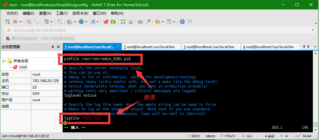319x140 pixels.
Task: Open the 窗口(W) menu
Action: [100, 13]
